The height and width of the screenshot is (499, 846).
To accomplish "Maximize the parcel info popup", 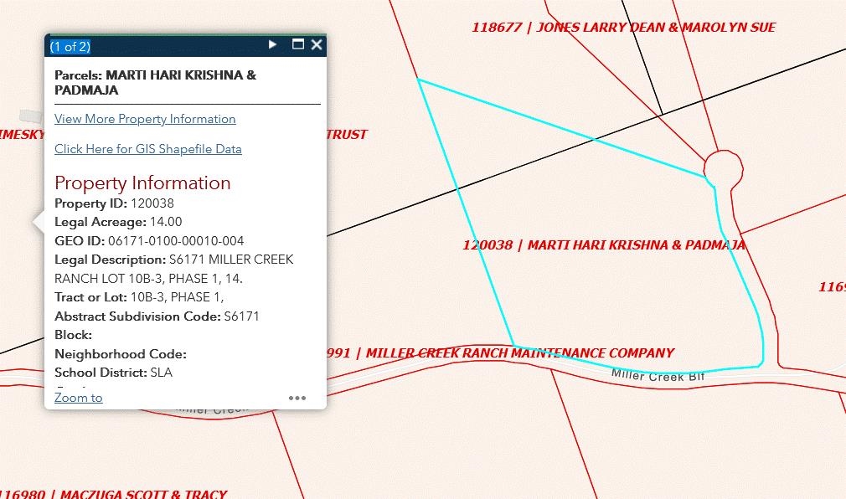I will coord(297,44).
